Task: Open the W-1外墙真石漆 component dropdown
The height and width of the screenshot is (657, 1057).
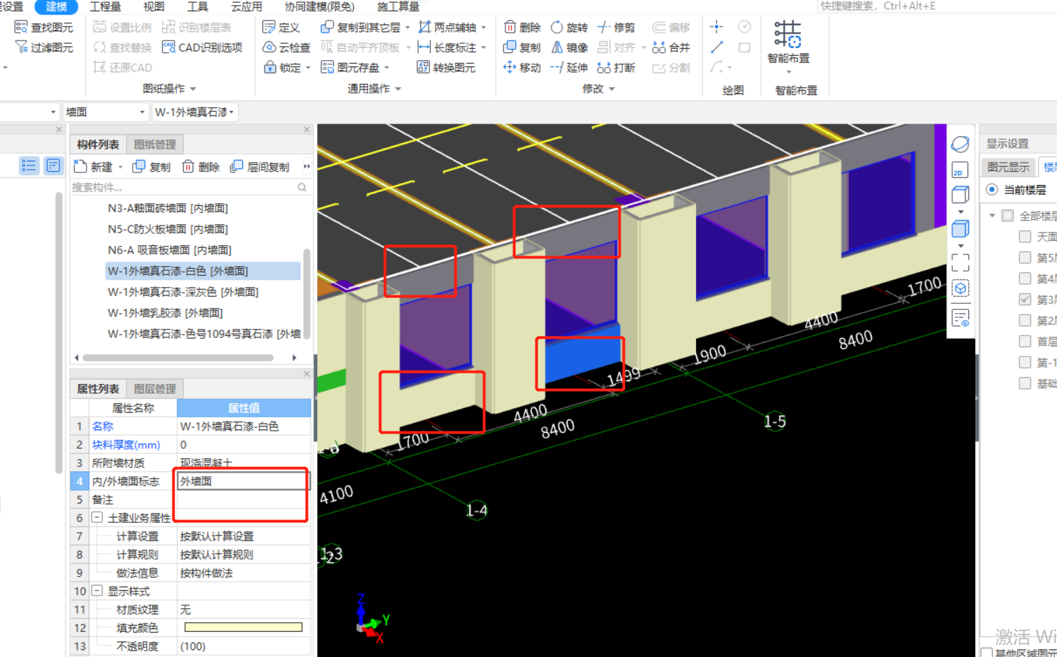Action: (194, 112)
